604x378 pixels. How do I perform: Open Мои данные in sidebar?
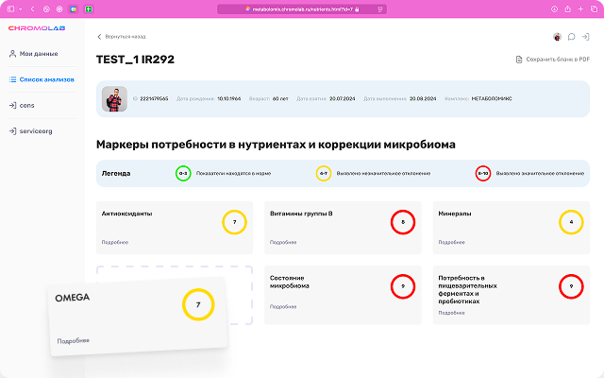pyautogui.click(x=38, y=54)
